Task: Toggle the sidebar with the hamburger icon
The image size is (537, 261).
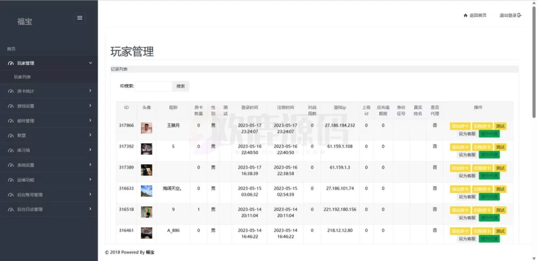Action: click(x=80, y=18)
